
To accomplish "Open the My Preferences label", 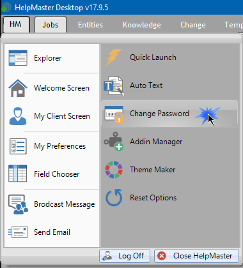I will tap(60, 146).
